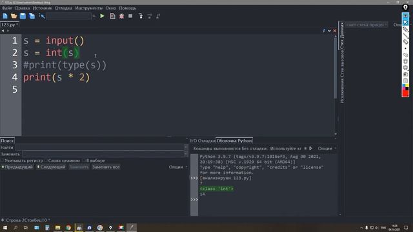Open a file with the folder icon
This screenshot has height=232, width=413.
tap(14, 16)
